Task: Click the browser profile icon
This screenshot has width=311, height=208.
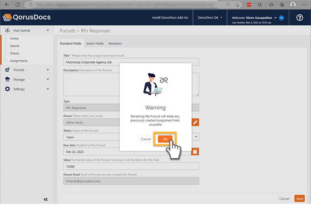Action: tap(293, 5)
